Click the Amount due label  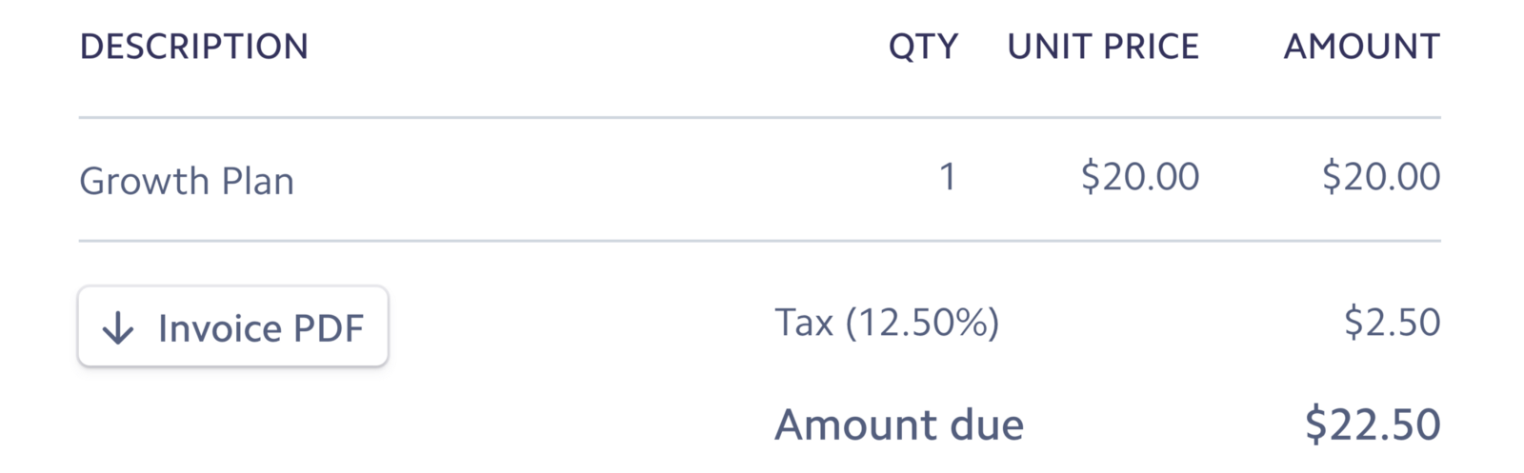898,424
